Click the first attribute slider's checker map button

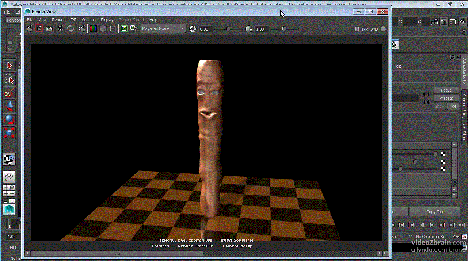pos(443,154)
